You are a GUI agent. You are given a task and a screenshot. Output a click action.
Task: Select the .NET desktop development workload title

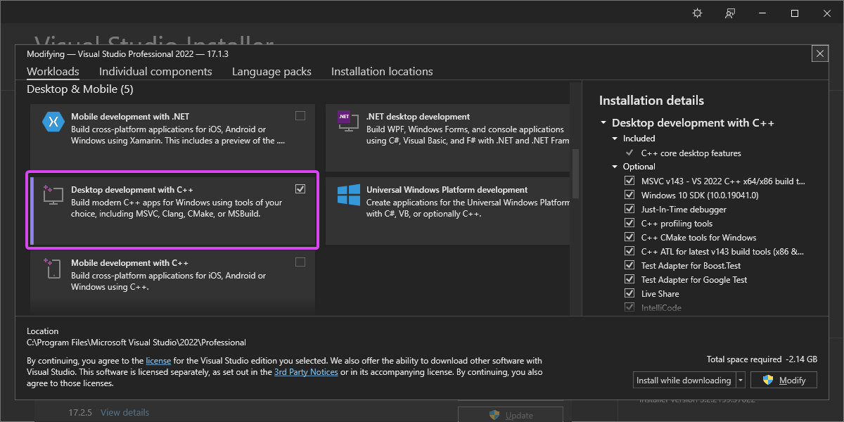(x=418, y=117)
